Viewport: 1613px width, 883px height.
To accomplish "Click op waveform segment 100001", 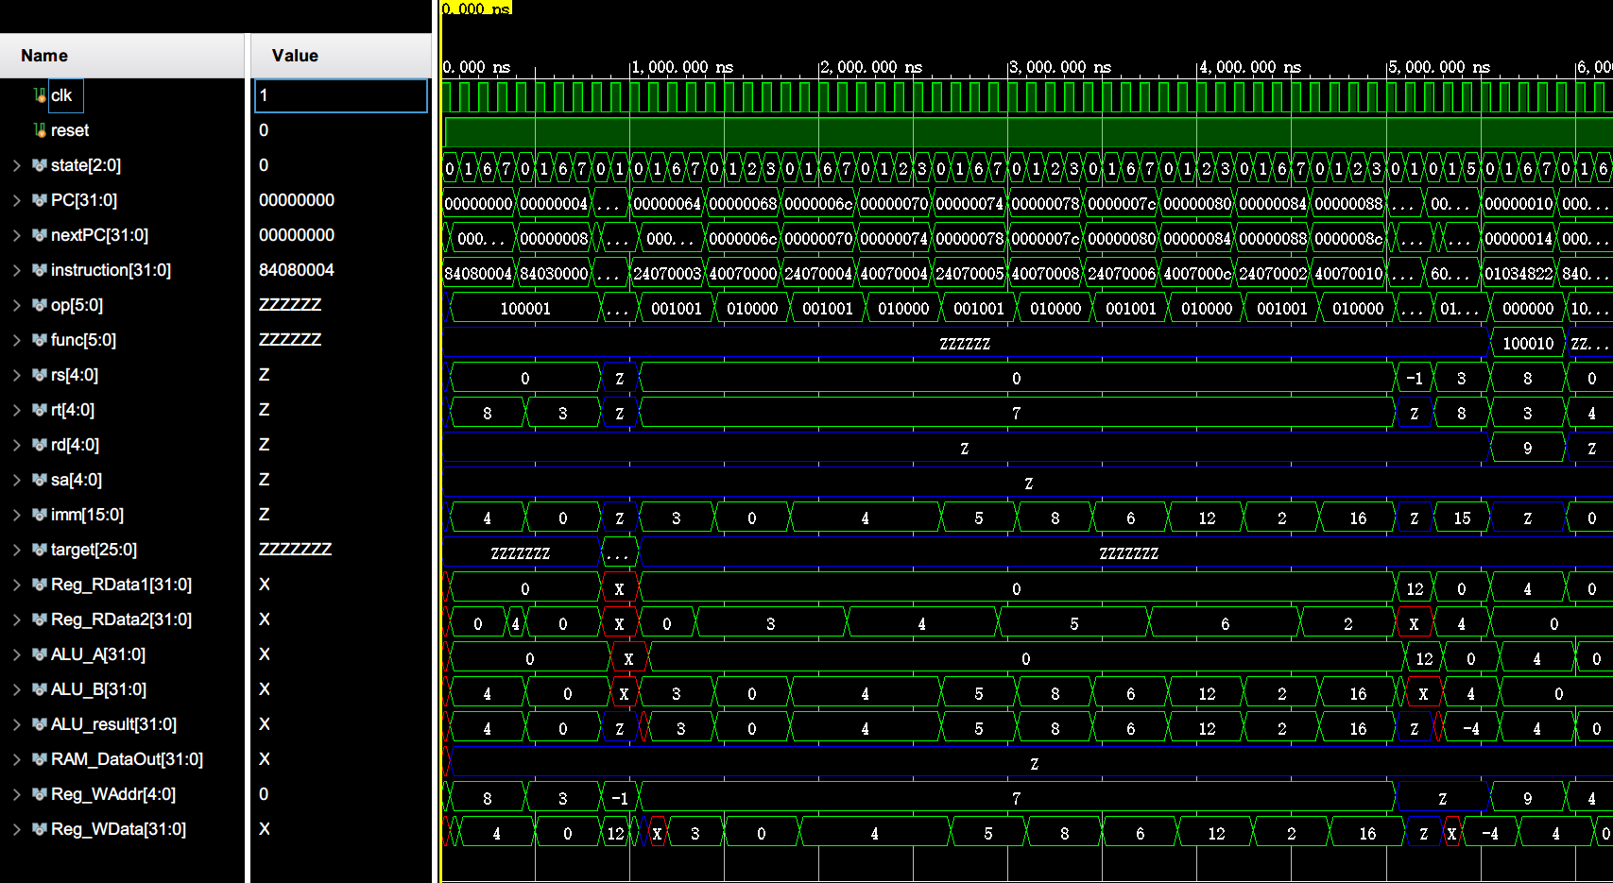I will (525, 309).
